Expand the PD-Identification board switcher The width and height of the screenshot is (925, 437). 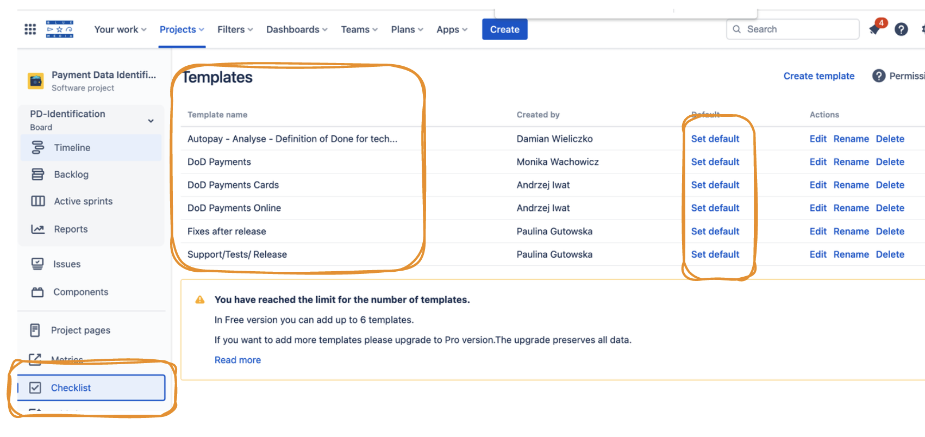pyautogui.click(x=151, y=121)
